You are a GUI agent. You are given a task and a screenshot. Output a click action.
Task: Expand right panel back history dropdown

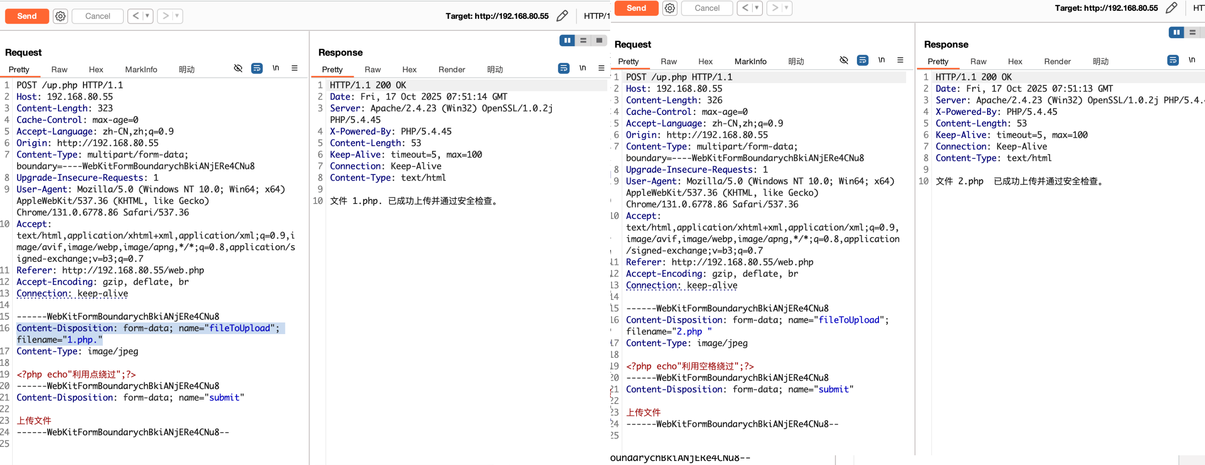(757, 8)
